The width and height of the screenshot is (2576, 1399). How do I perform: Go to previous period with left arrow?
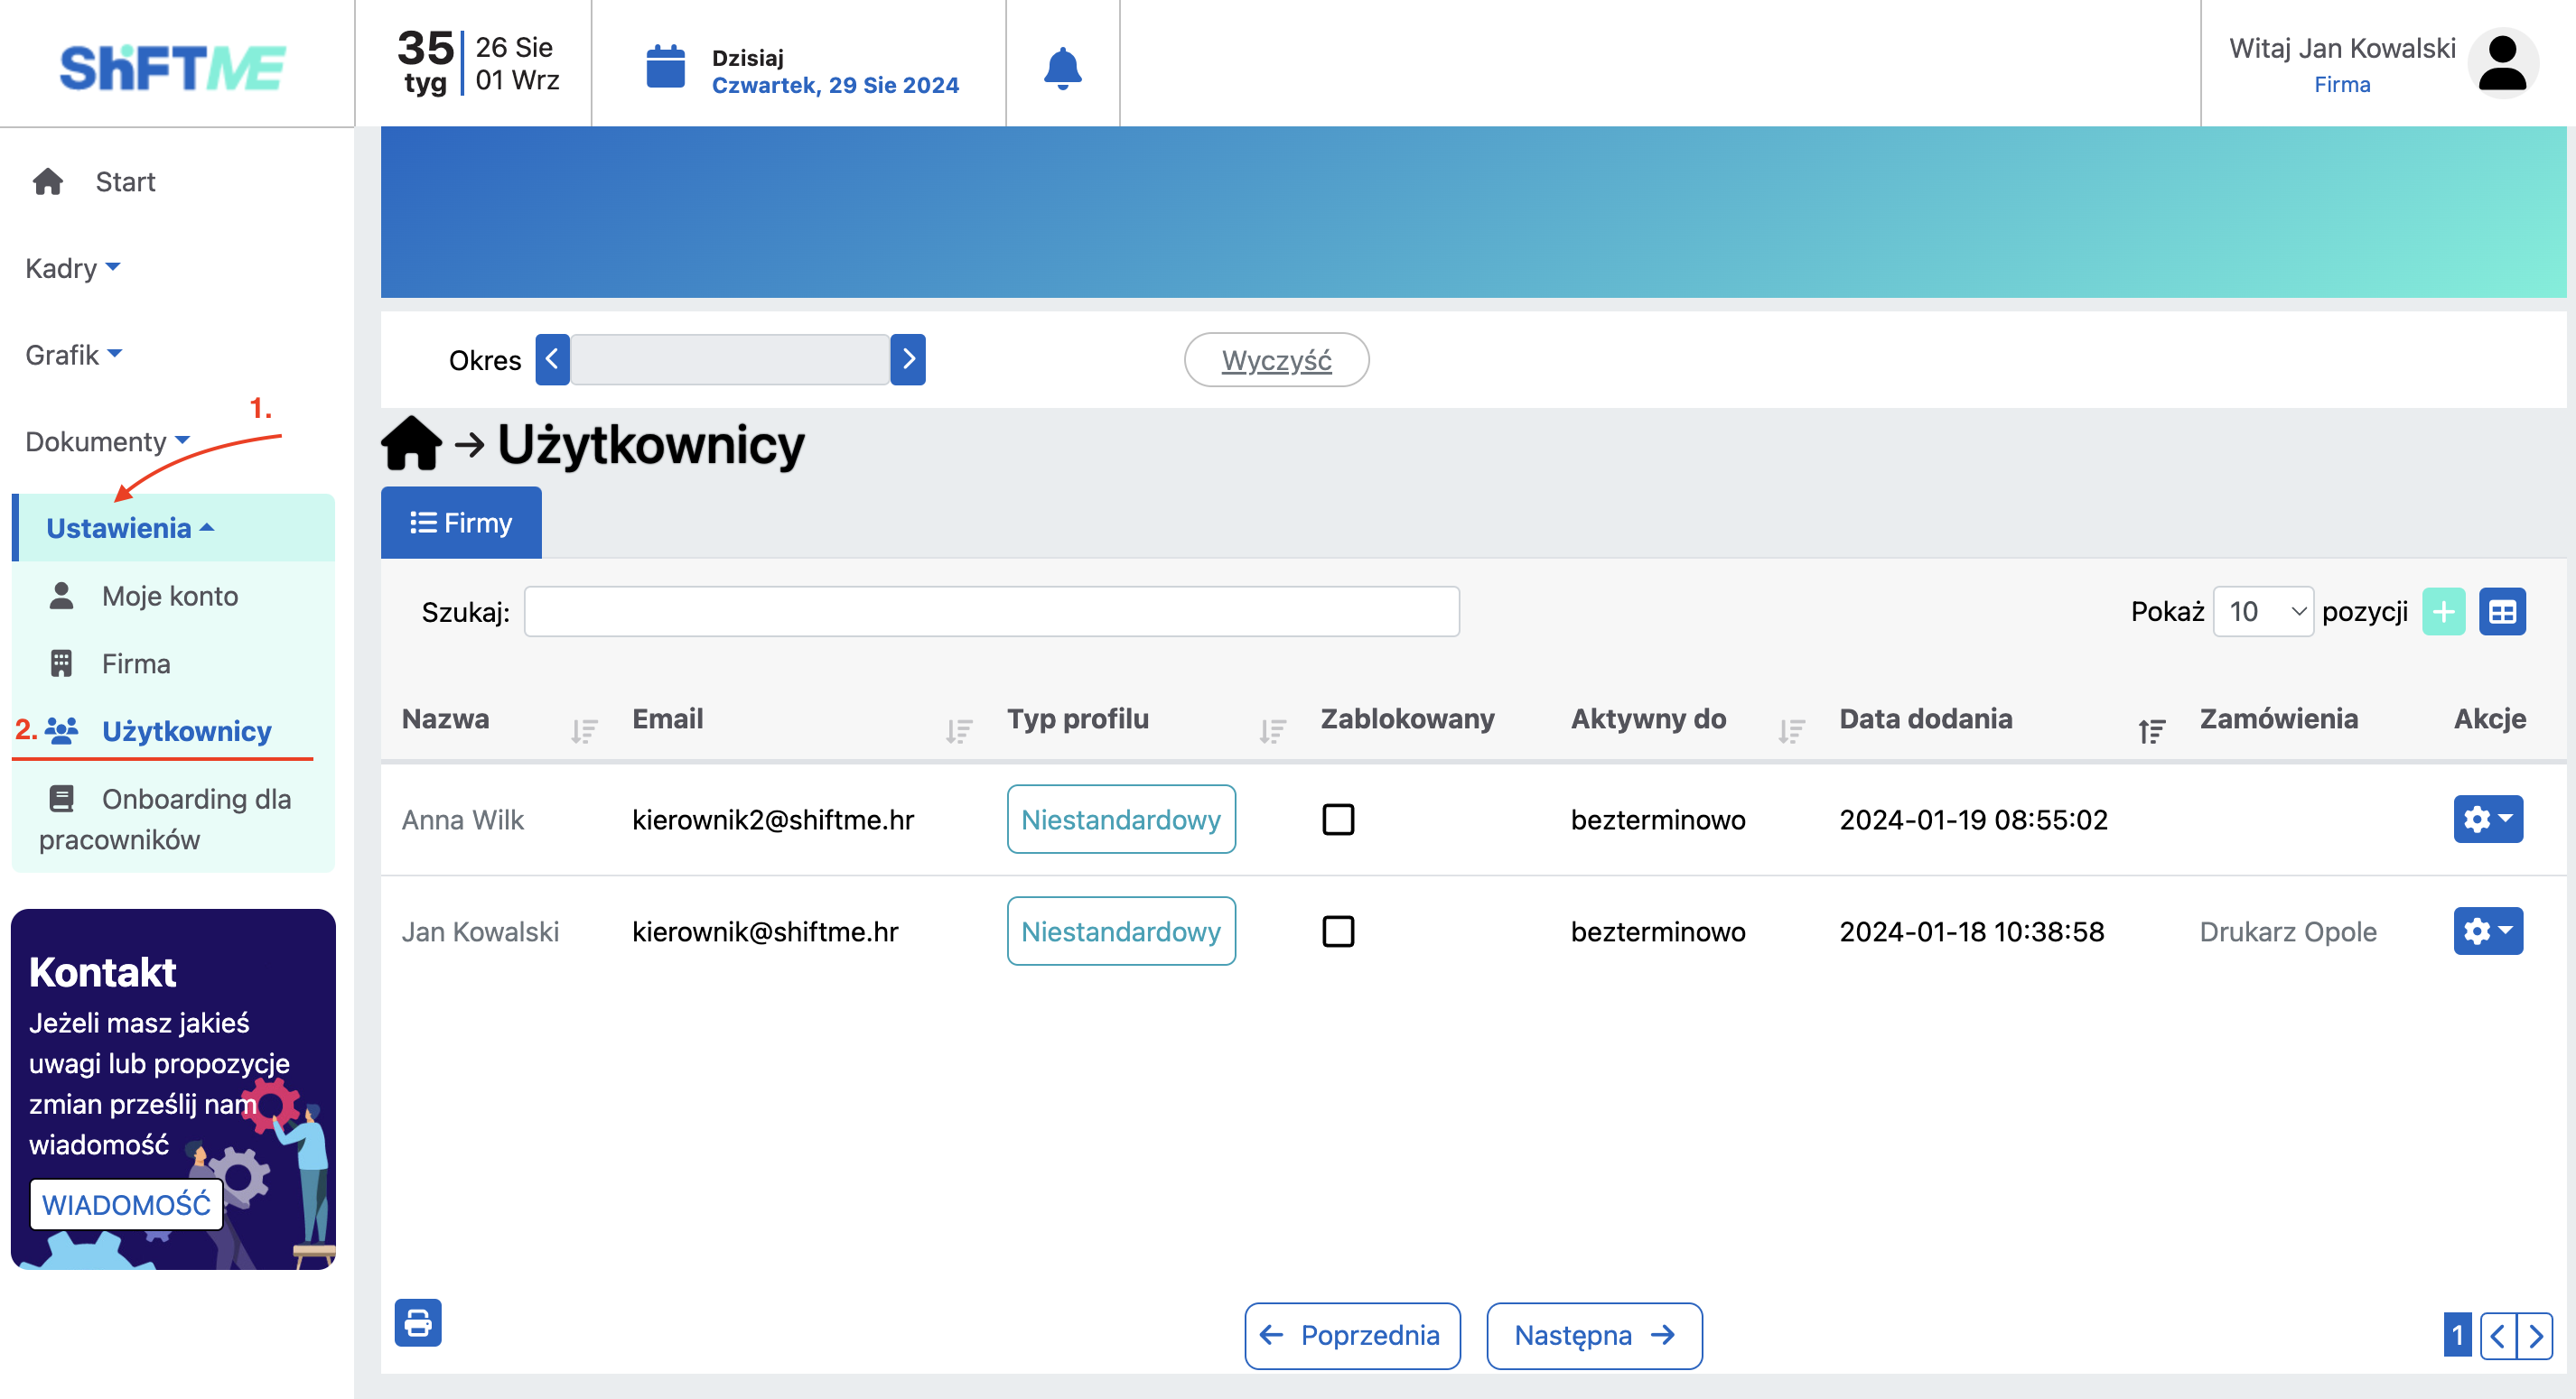point(552,360)
